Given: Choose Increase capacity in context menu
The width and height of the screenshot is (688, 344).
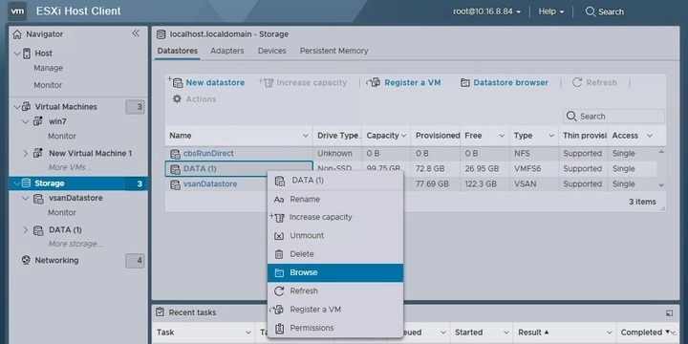Looking at the screenshot, I should (335, 217).
